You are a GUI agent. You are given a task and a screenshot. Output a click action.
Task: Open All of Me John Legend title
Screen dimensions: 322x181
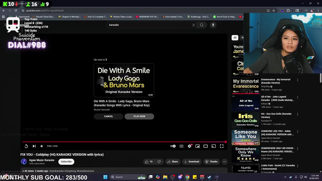[277, 98]
